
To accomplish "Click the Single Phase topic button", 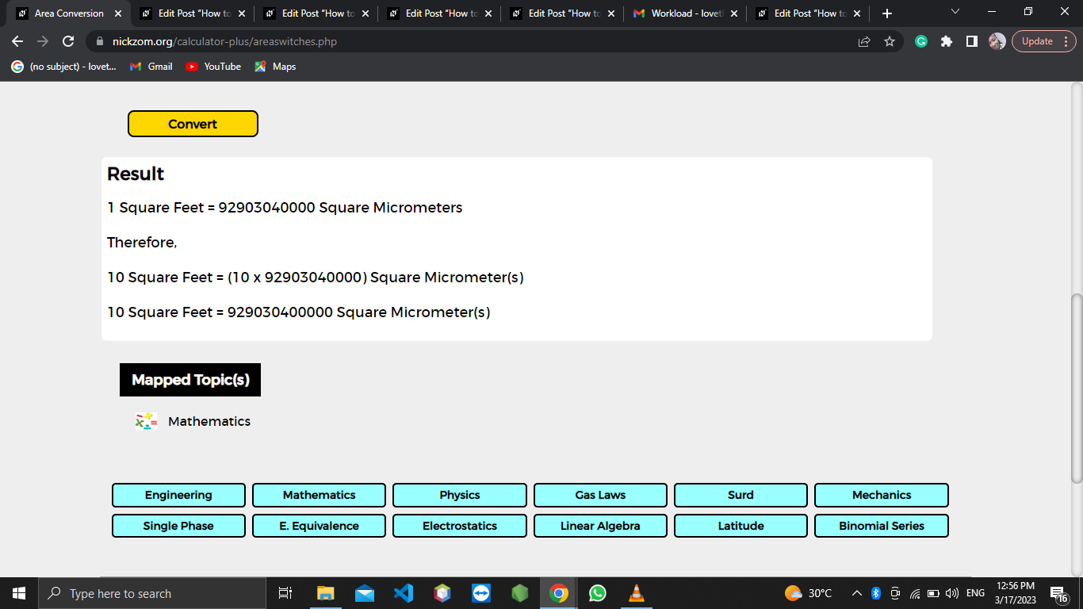I will [x=178, y=526].
